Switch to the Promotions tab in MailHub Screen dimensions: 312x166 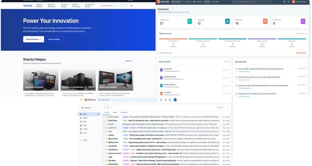pos(124,112)
